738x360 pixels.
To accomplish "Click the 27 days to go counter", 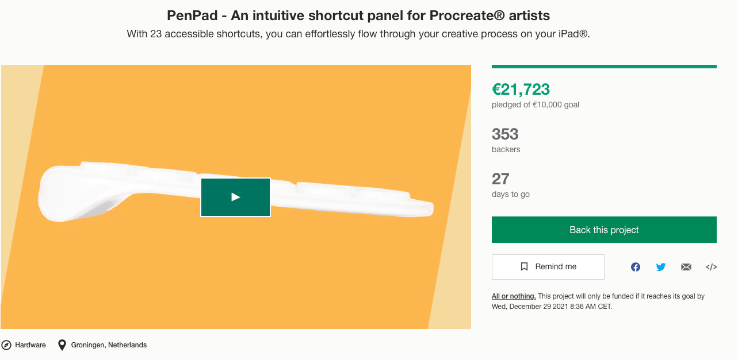I will click(x=500, y=179).
